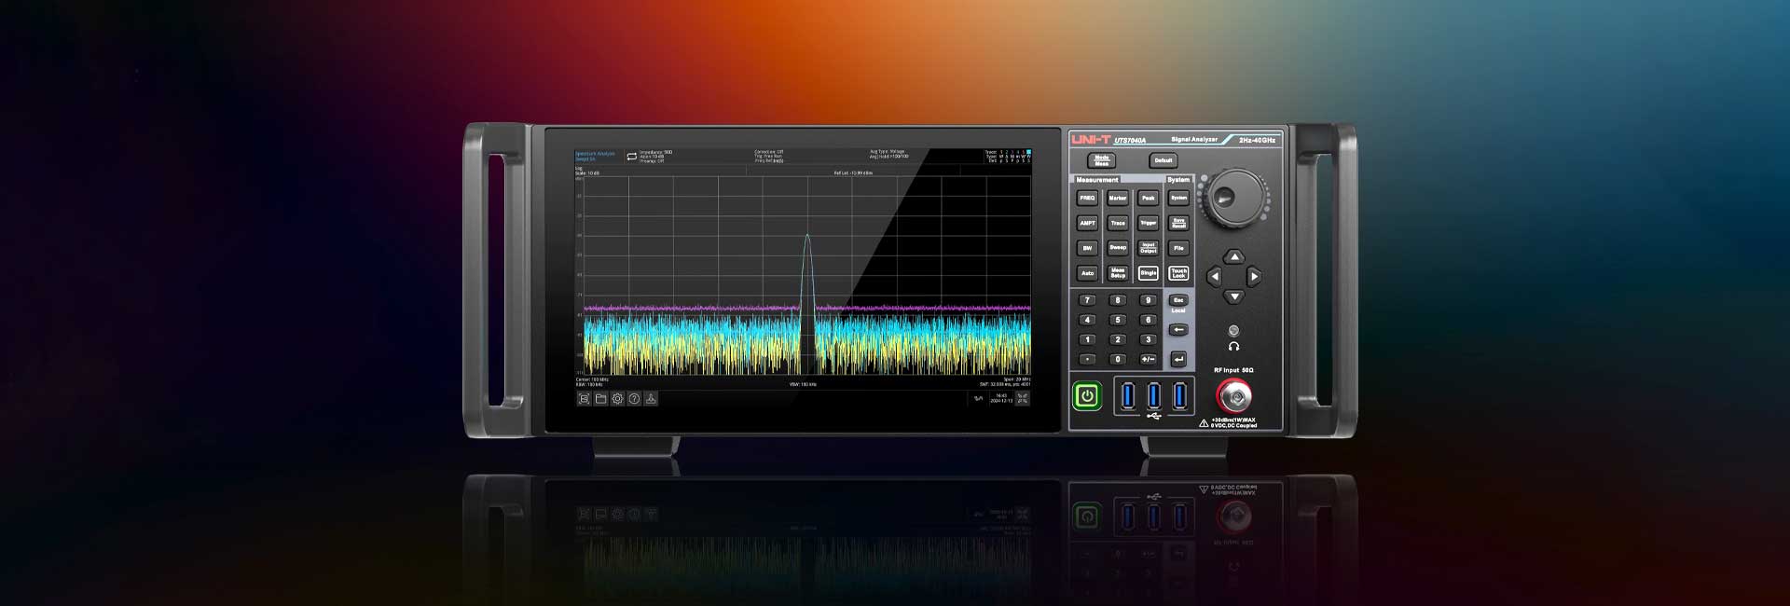1790x606 pixels.
Task: Tap the percent icon at screen corner
Action: coord(1022,398)
